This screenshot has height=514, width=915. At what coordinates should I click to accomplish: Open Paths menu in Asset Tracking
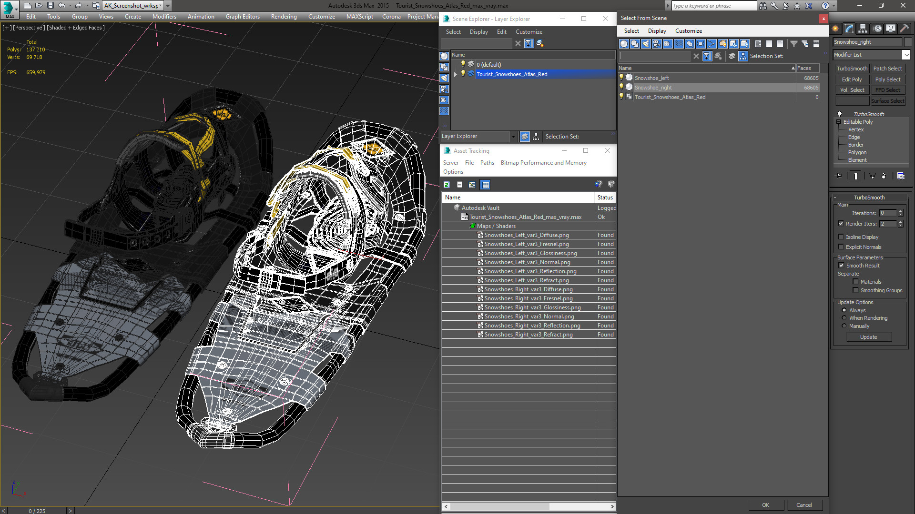click(487, 163)
